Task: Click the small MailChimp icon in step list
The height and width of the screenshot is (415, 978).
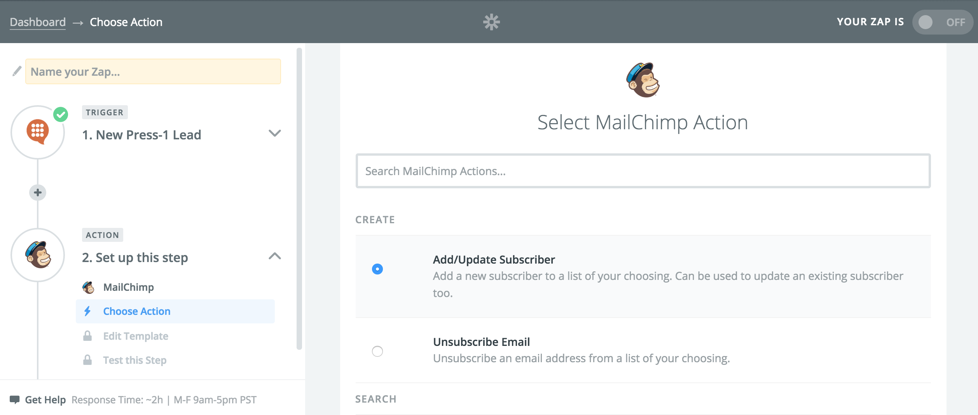Action: (x=88, y=287)
